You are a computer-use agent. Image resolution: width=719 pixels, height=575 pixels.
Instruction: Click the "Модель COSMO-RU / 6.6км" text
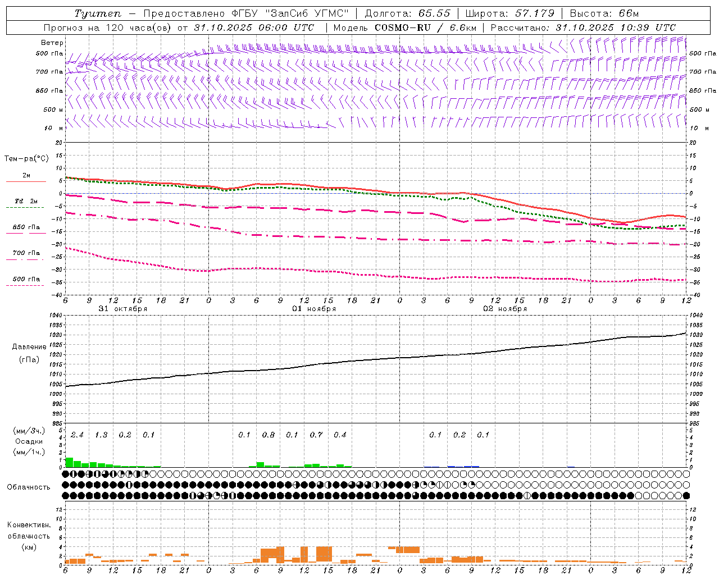[404, 28]
